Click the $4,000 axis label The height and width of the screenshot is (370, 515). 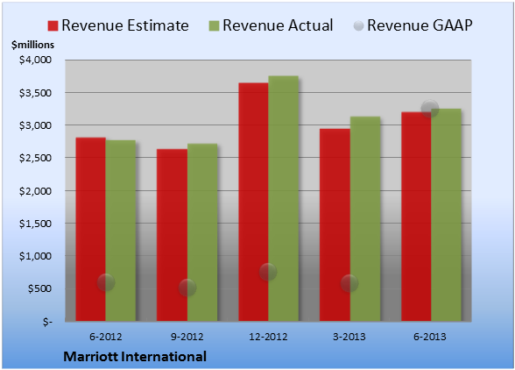coord(35,60)
